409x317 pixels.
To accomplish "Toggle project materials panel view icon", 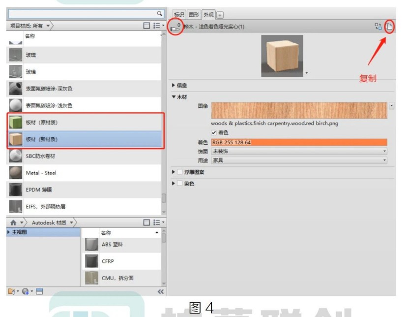I will [146, 25].
